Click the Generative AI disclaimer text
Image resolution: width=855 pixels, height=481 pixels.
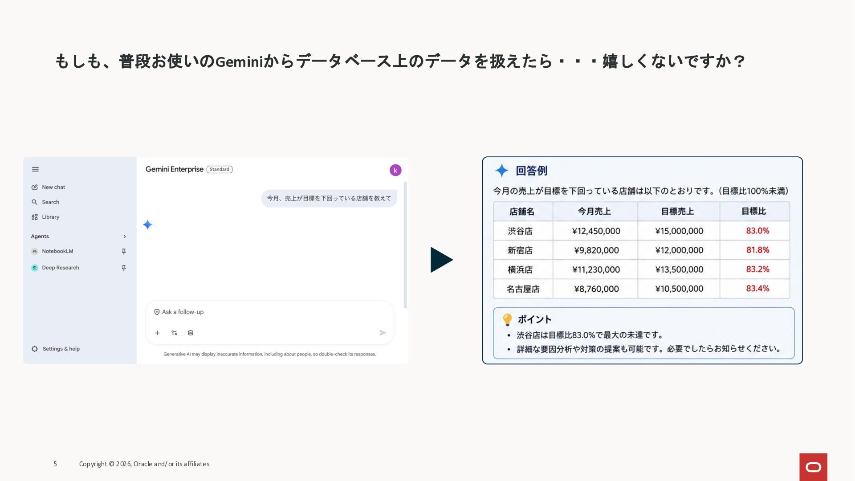[270, 355]
